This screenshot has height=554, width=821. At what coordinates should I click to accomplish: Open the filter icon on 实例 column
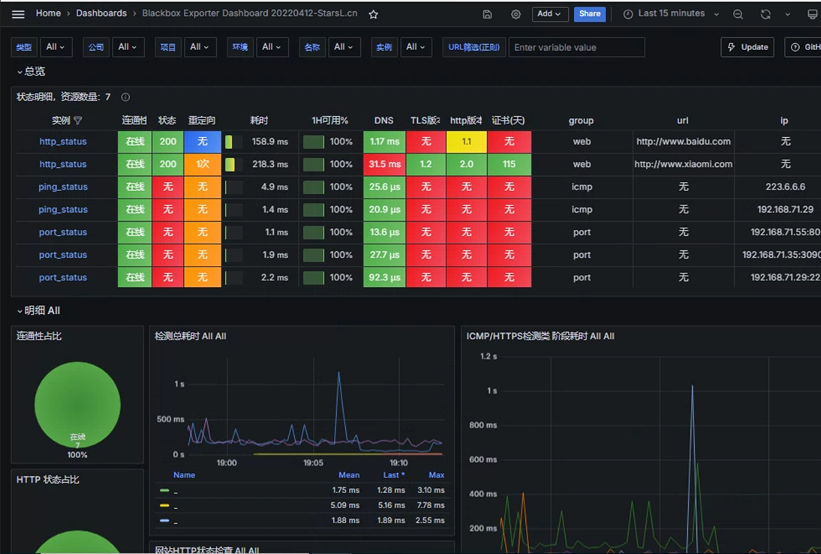78,121
